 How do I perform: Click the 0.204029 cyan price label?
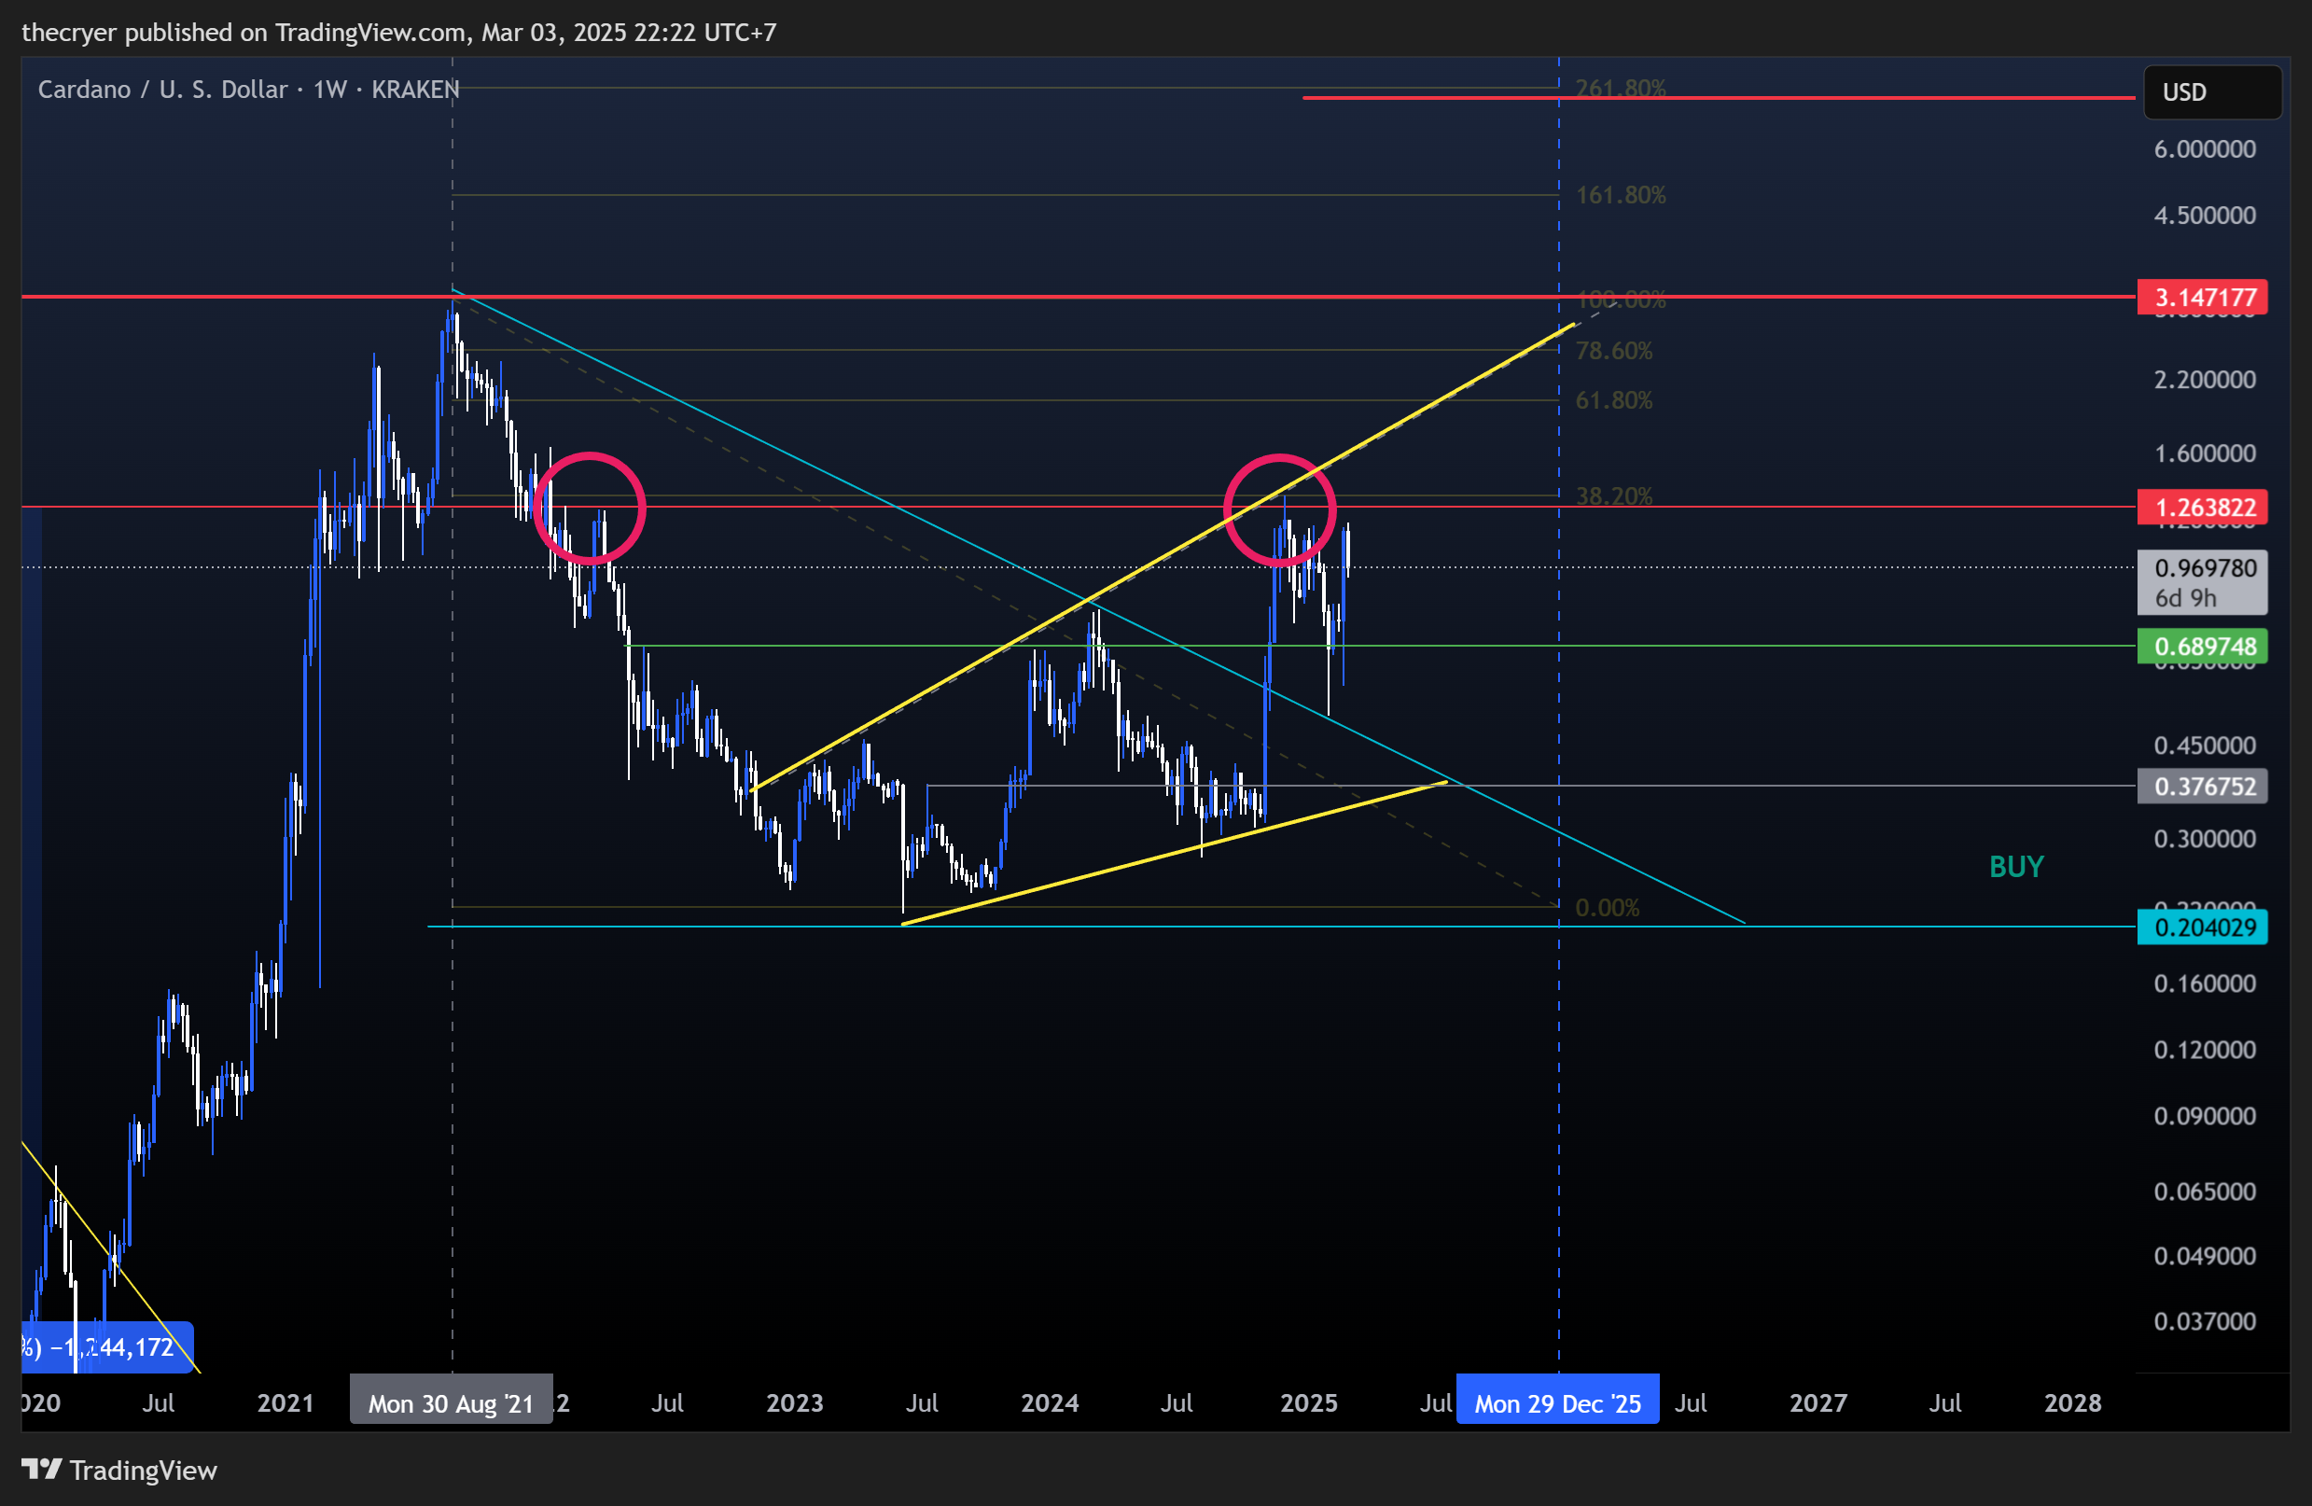point(2202,927)
